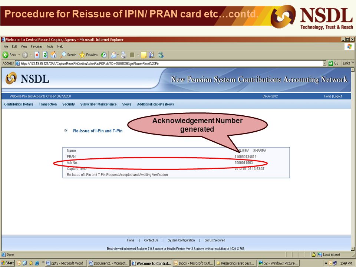
Task: Click the Home link in blue header
Action: click(327, 96)
